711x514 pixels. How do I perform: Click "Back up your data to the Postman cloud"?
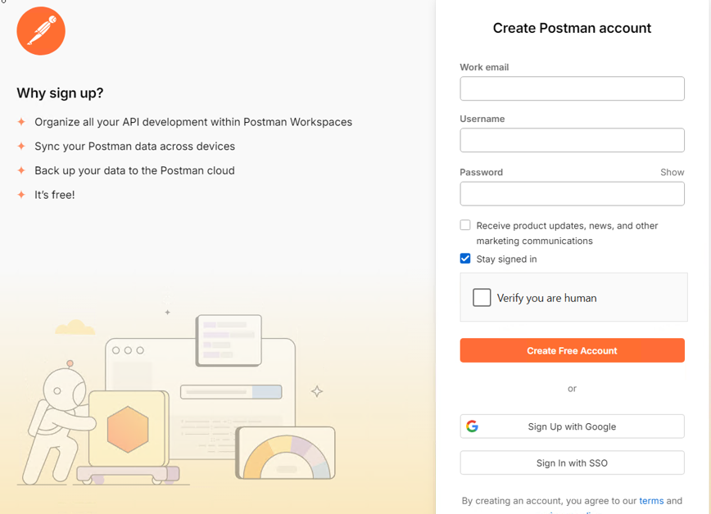pyautogui.click(x=134, y=171)
